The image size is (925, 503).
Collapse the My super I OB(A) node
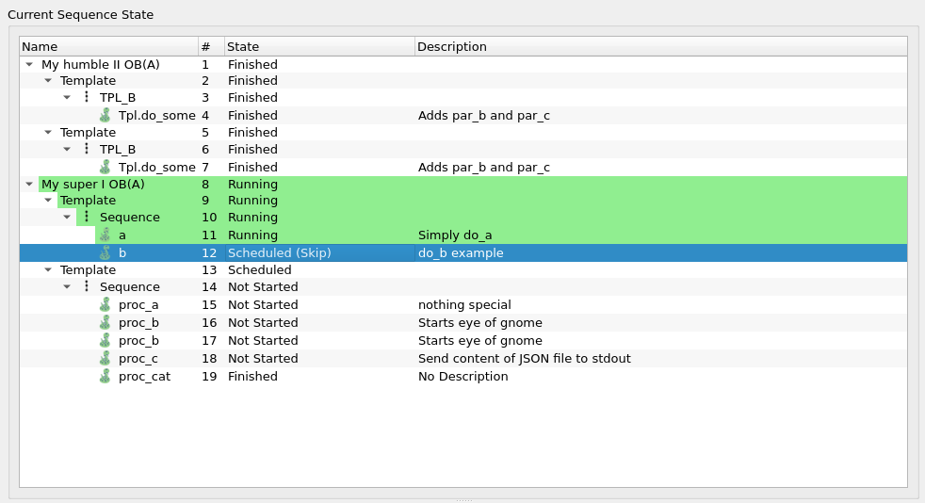click(x=29, y=185)
